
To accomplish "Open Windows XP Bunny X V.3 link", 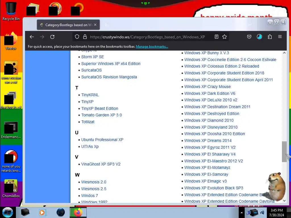I will pos(207,53).
